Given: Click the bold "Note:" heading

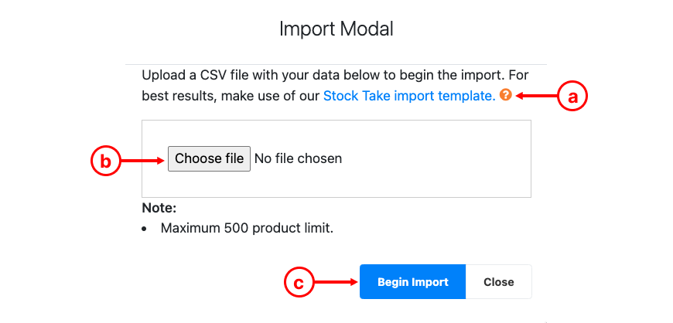Looking at the screenshot, I should click(159, 208).
